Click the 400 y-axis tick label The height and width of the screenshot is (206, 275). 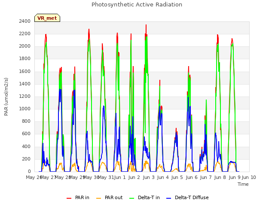(x=26, y=146)
